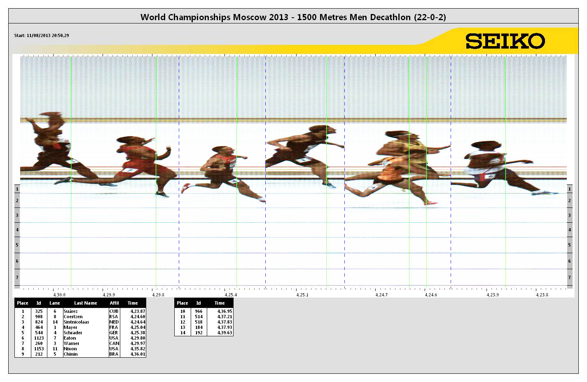Click the 4,25.4 time axis label
This screenshot has height=382, width=587.
(x=231, y=295)
